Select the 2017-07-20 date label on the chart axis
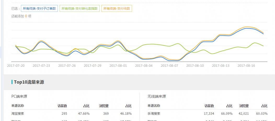Screen dimensions: 275x121 pyautogui.click(x=16, y=66)
